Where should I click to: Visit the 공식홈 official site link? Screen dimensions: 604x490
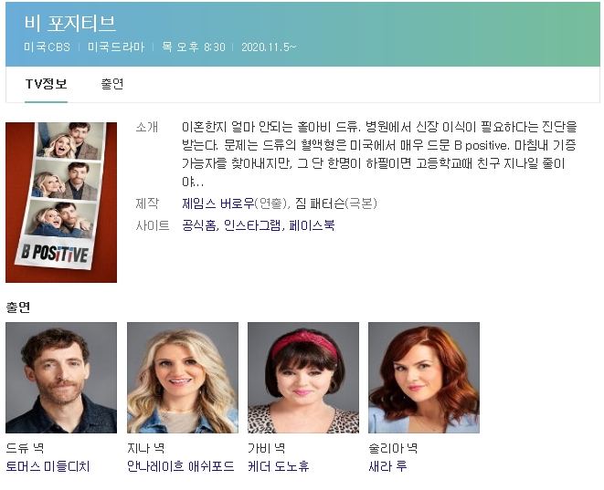point(199,224)
